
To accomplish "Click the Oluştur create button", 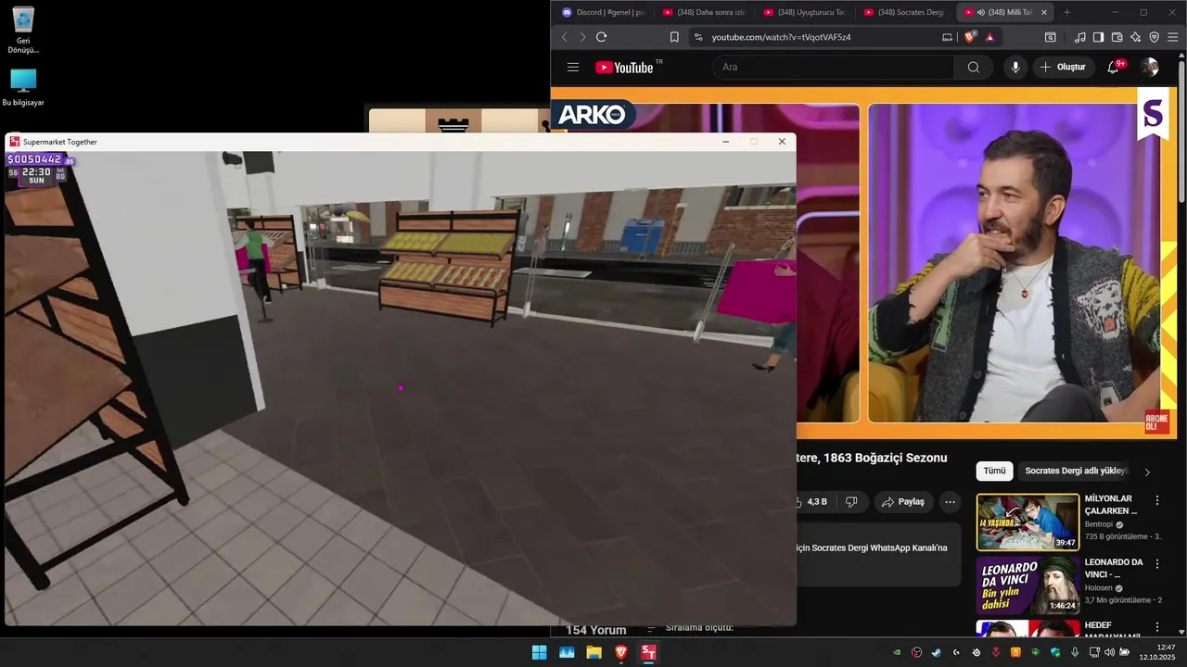I will [x=1063, y=67].
